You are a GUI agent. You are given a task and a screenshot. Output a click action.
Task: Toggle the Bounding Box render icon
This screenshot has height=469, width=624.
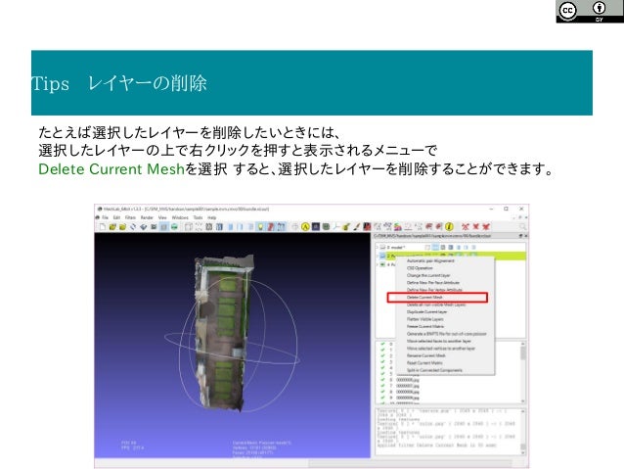point(188,227)
